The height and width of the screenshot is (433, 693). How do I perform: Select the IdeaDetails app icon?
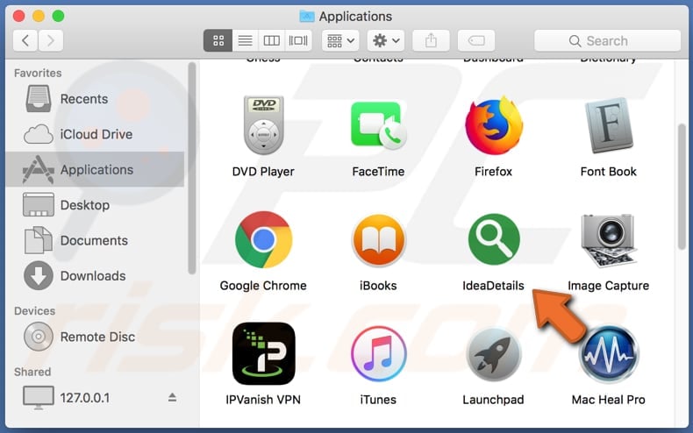(494, 239)
